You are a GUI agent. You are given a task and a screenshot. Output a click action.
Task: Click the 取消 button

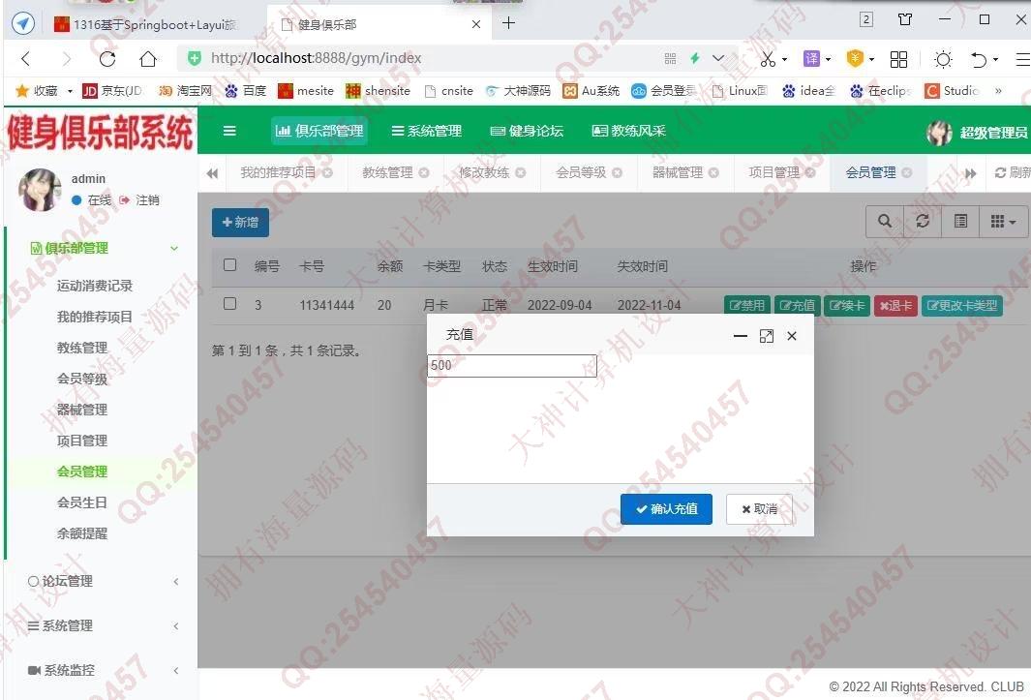coord(759,509)
